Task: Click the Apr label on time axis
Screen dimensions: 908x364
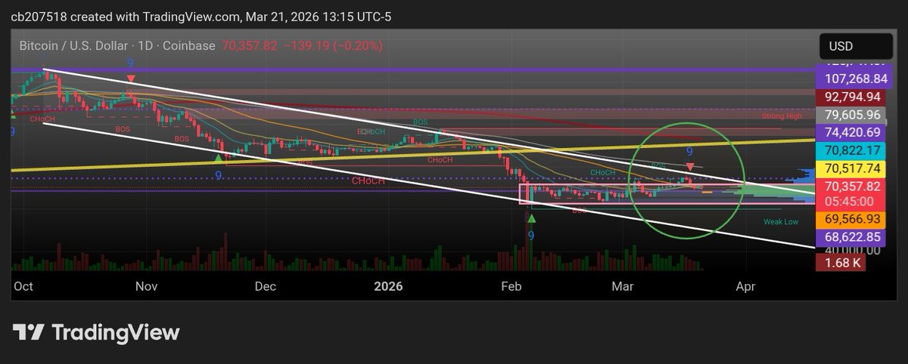Action: (x=745, y=286)
